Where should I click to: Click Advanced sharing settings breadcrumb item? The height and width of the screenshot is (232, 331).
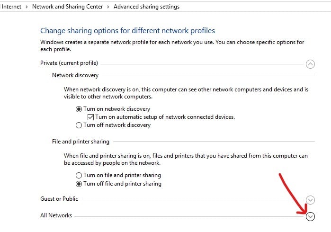(x=146, y=7)
